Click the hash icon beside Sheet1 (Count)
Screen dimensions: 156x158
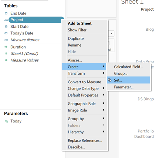point(6,54)
